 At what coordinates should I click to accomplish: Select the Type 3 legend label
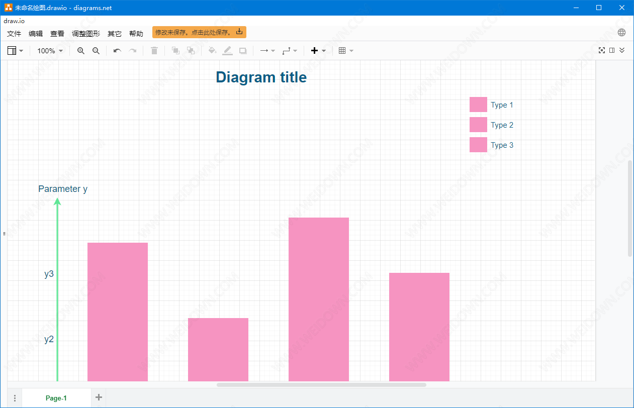tap(502, 145)
